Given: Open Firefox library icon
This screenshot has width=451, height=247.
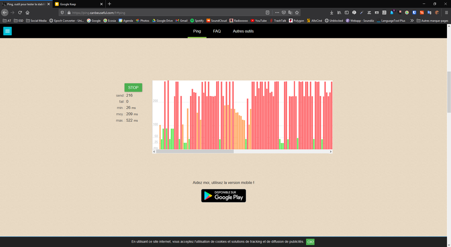Looking at the screenshot, I should [x=339, y=13].
